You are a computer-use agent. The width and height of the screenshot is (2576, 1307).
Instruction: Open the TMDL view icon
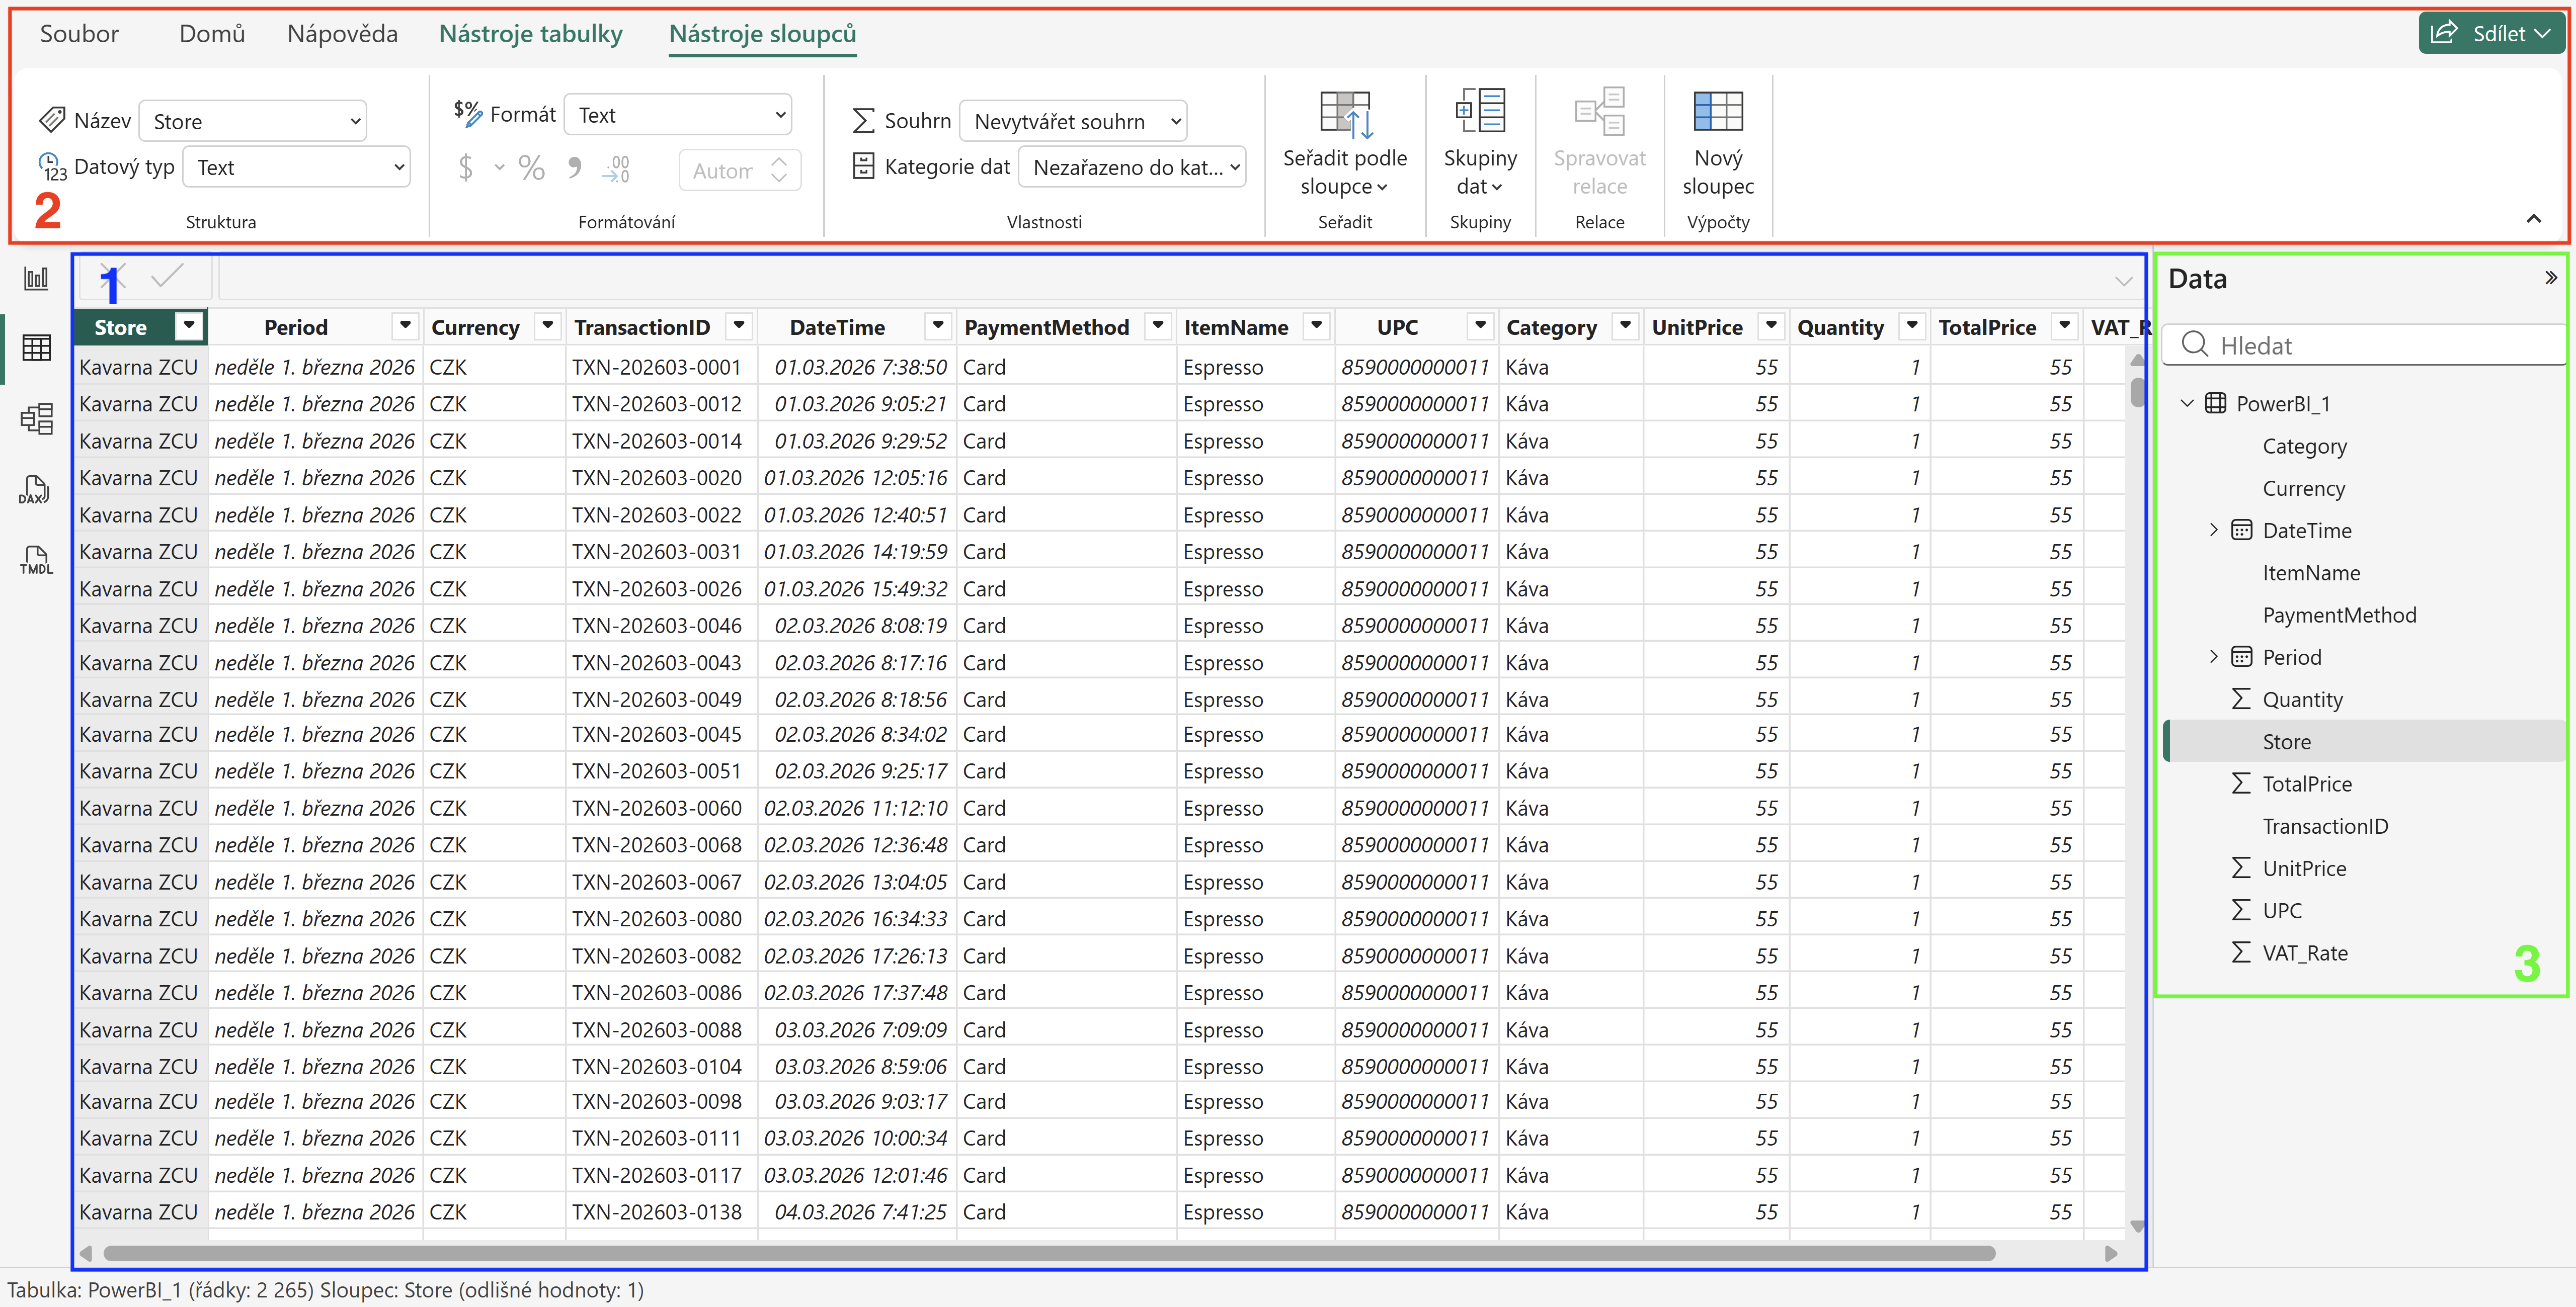[x=36, y=561]
